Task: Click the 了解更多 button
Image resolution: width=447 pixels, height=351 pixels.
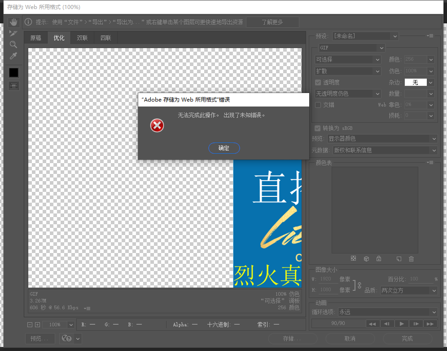Action: [x=272, y=22]
